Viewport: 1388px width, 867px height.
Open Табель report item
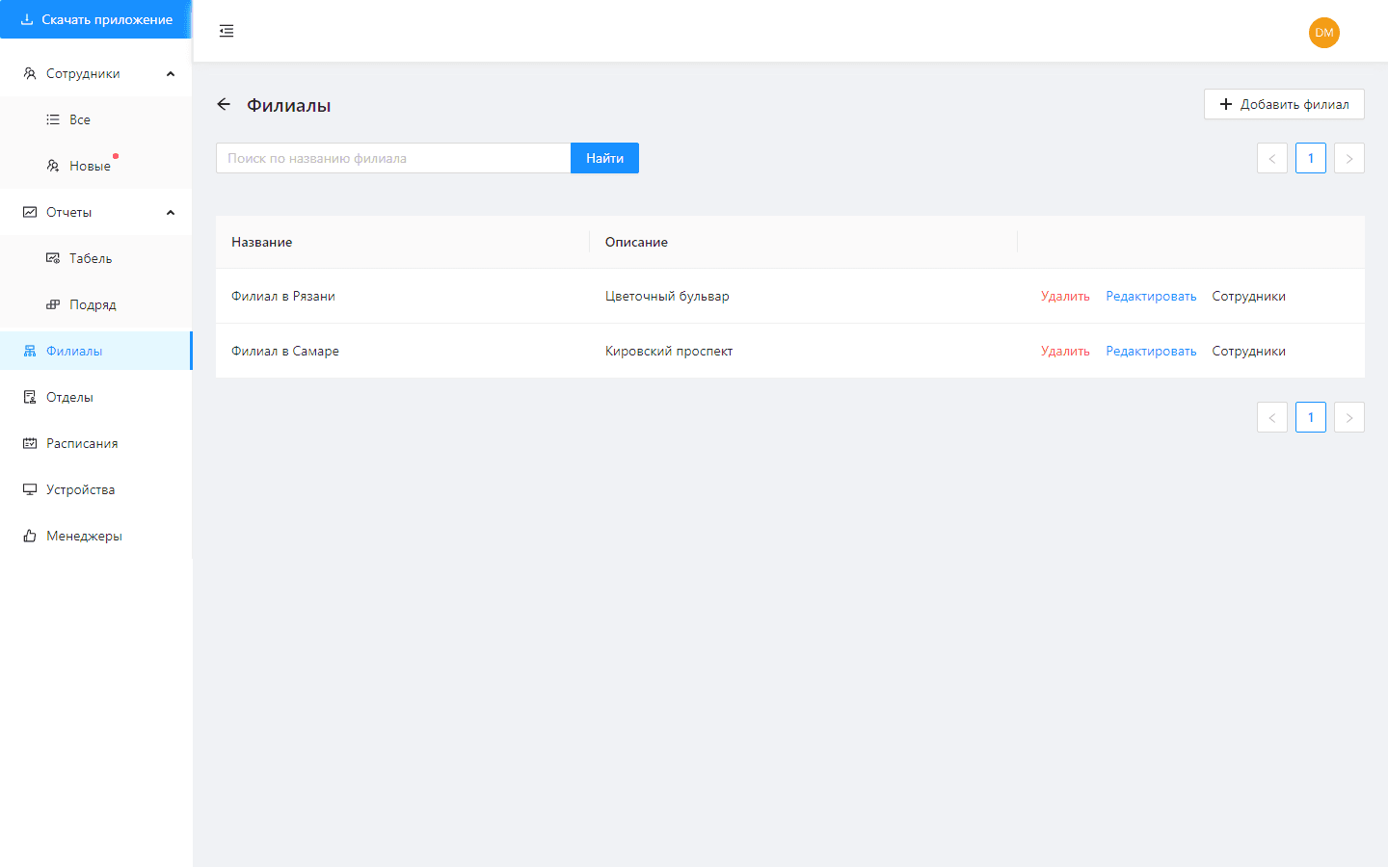coord(96,258)
